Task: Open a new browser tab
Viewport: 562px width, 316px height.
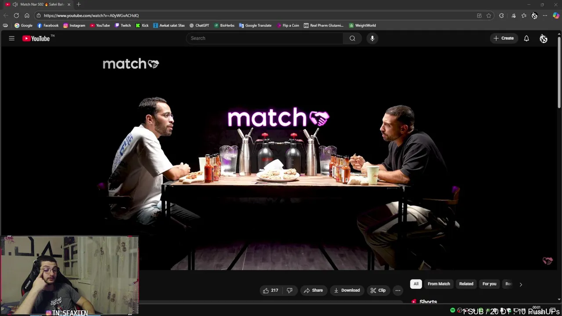Action: click(79, 4)
